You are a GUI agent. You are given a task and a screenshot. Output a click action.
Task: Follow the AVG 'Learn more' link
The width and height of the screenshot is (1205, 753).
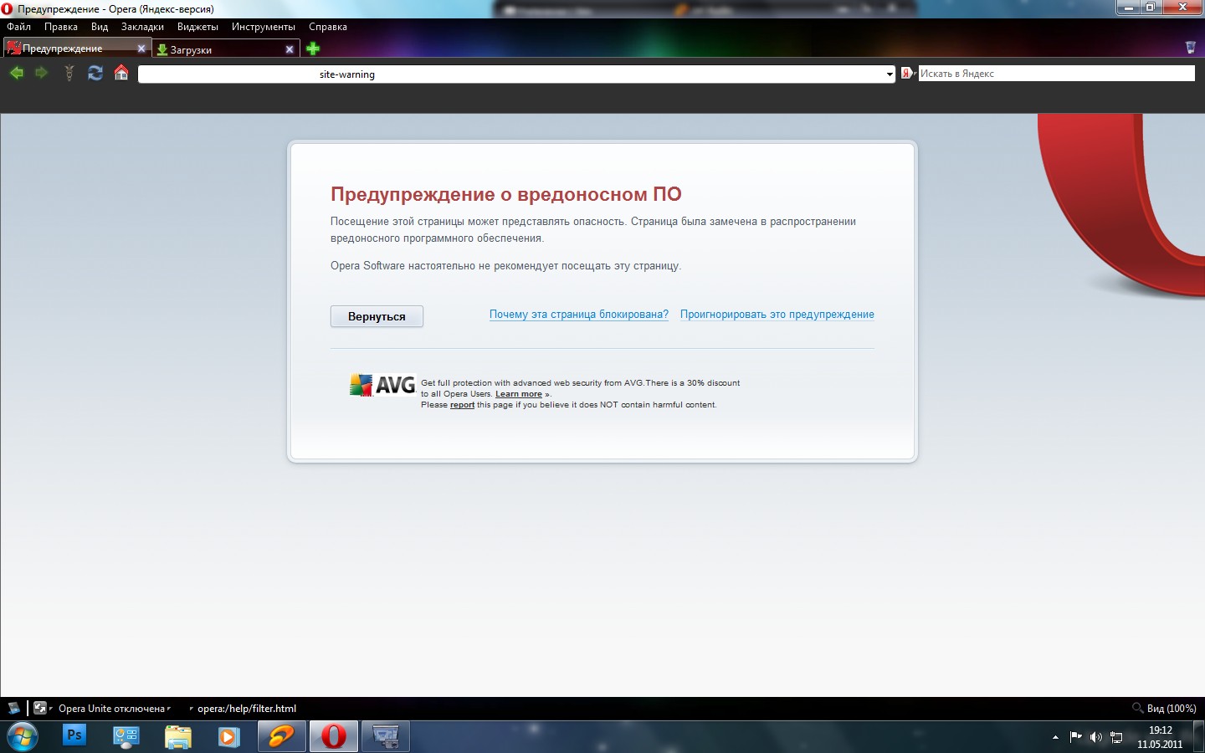[x=519, y=394]
